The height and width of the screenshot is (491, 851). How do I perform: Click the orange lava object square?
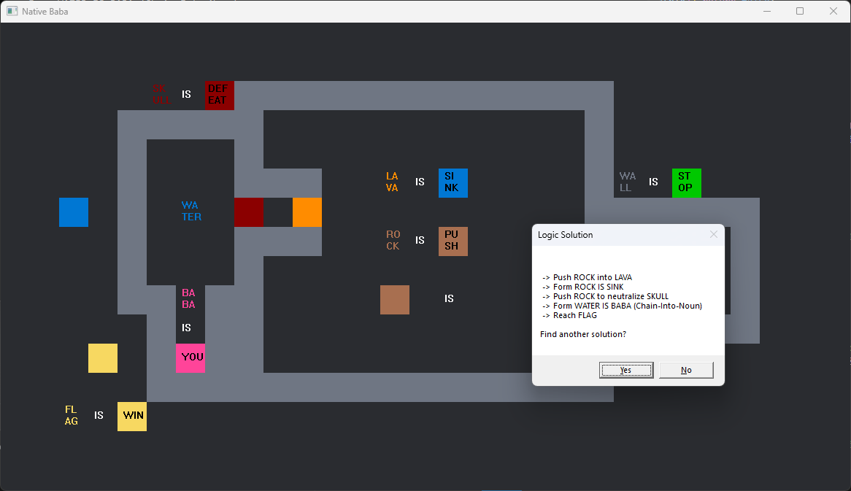point(307,212)
